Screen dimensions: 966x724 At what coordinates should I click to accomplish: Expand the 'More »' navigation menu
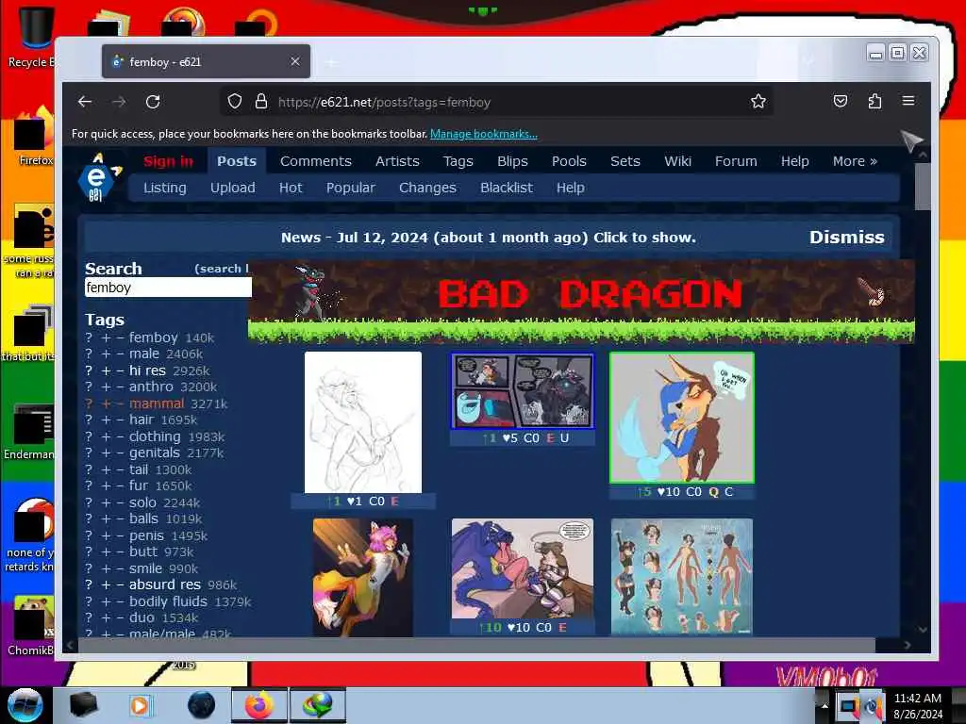point(855,161)
